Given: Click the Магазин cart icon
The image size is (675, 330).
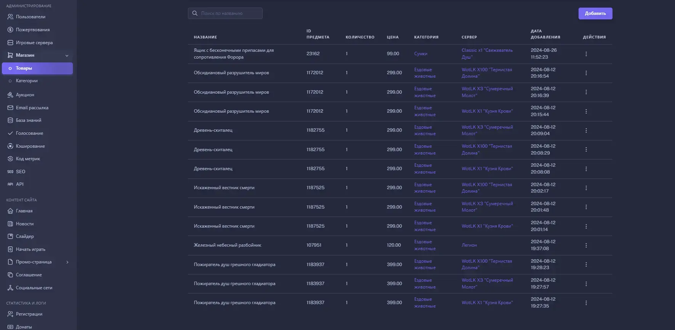Looking at the screenshot, I should pos(10,55).
